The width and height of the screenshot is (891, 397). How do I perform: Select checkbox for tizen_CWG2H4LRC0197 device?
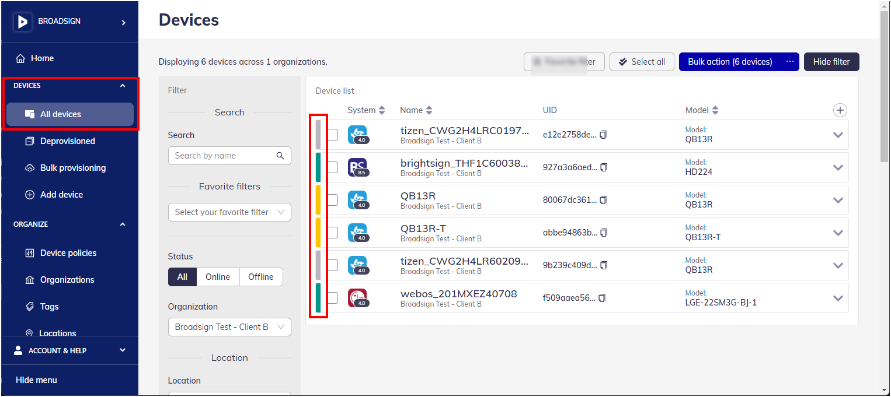pyautogui.click(x=332, y=135)
